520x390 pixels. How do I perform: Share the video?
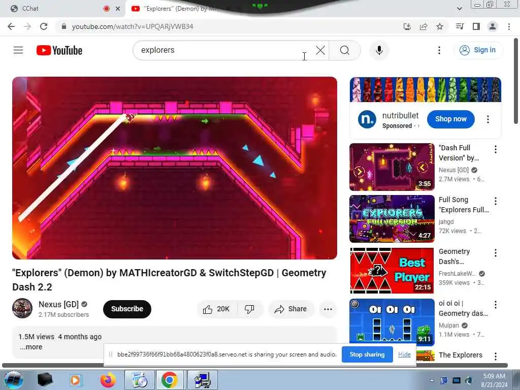[x=290, y=309]
